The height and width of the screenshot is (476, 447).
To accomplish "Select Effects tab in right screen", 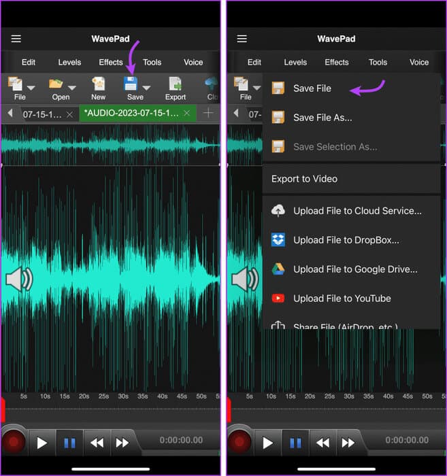I will click(x=337, y=63).
